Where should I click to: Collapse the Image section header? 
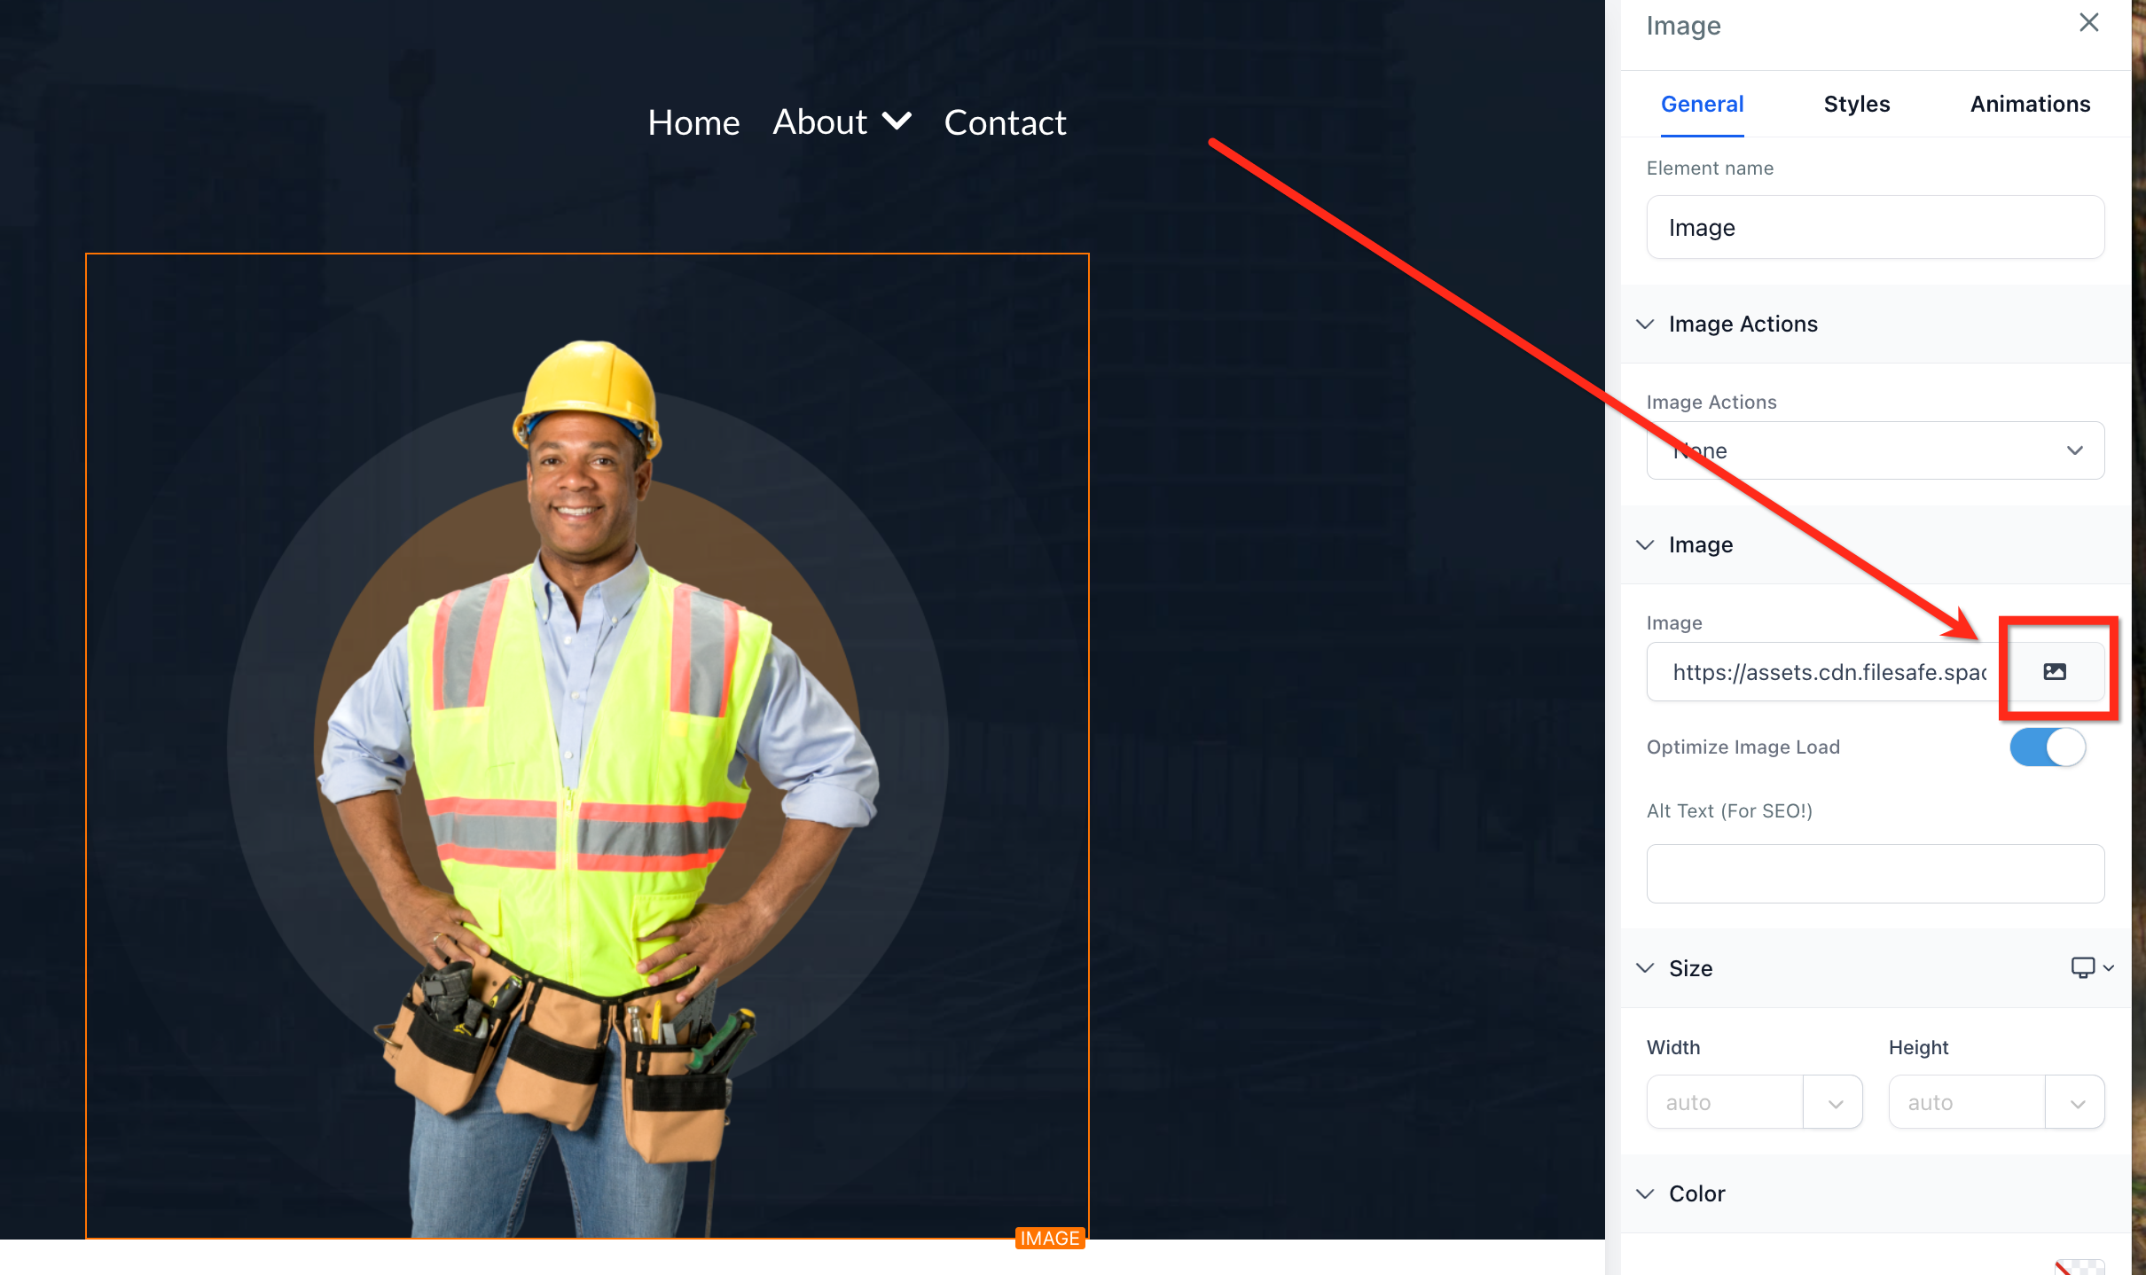1645,545
